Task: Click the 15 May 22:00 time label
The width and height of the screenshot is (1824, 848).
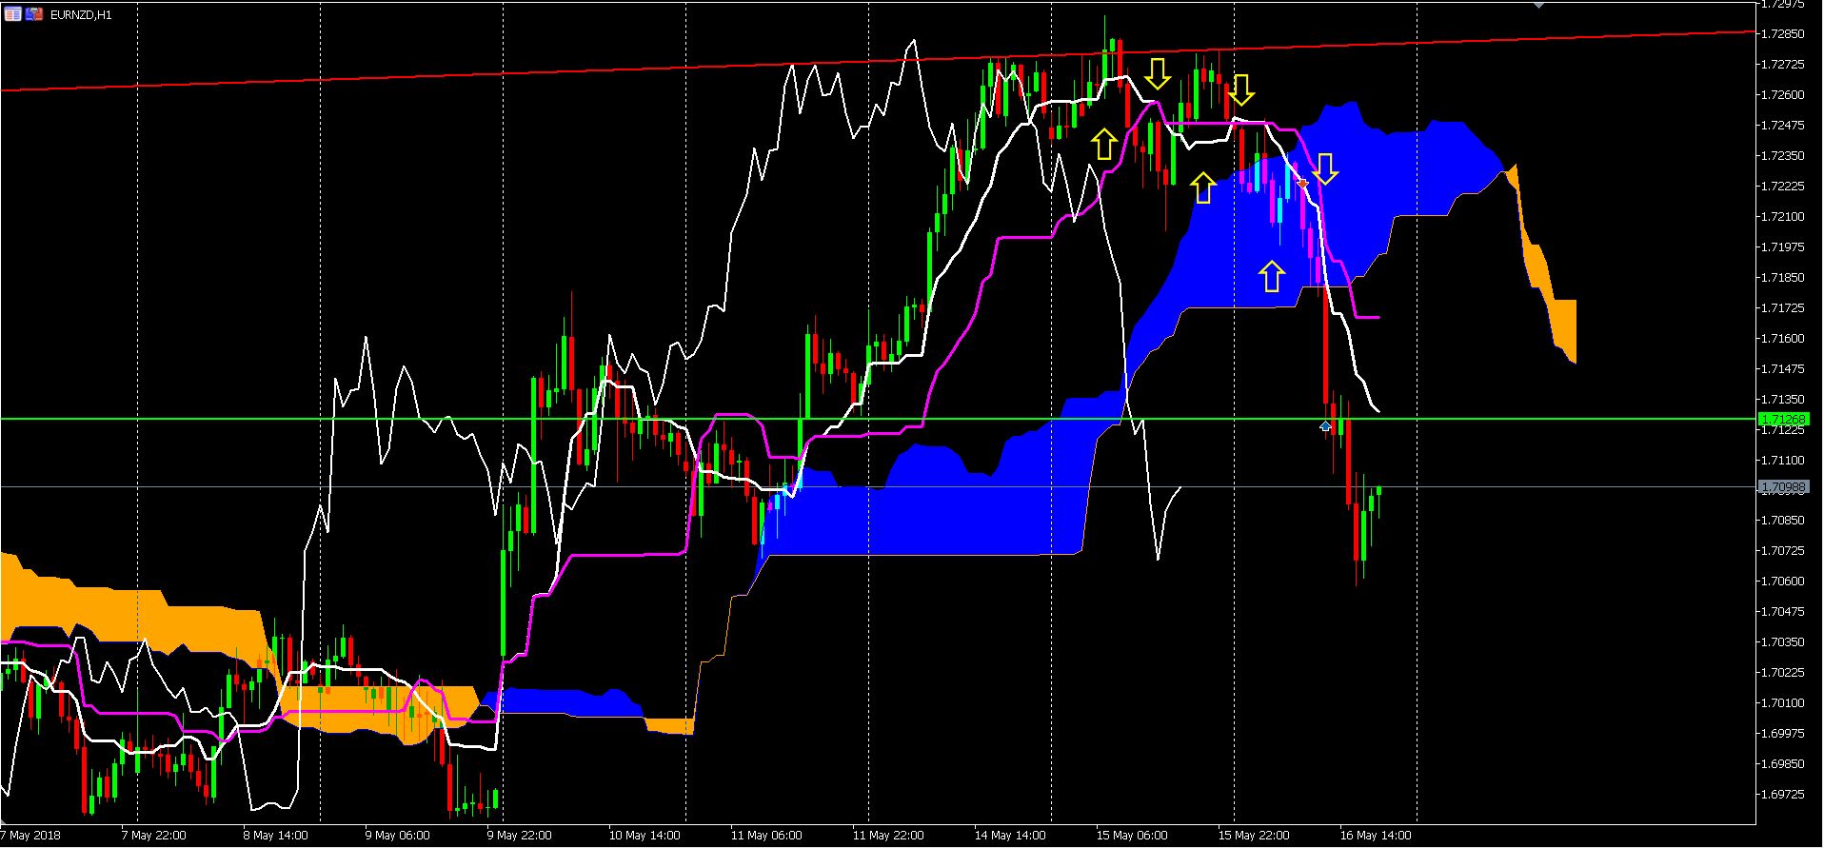Action: 1253,836
